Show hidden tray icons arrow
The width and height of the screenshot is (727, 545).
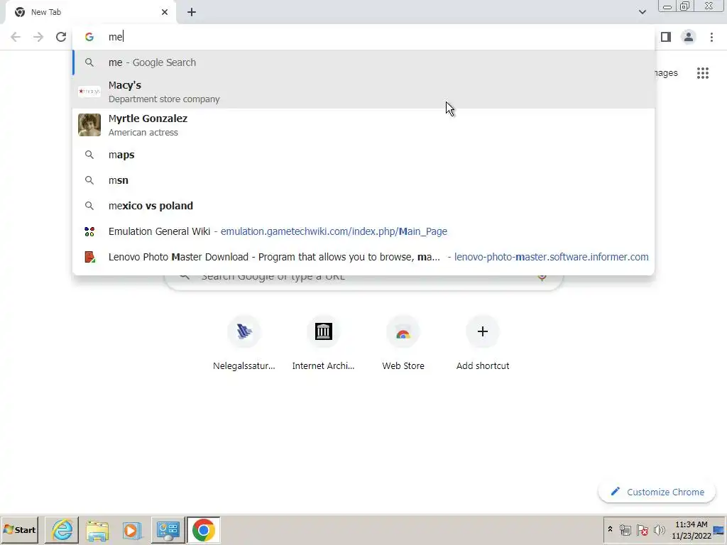click(x=610, y=529)
